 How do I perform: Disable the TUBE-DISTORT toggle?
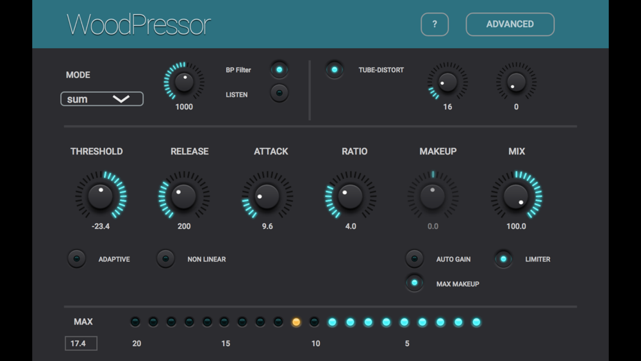[x=335, y=70]
